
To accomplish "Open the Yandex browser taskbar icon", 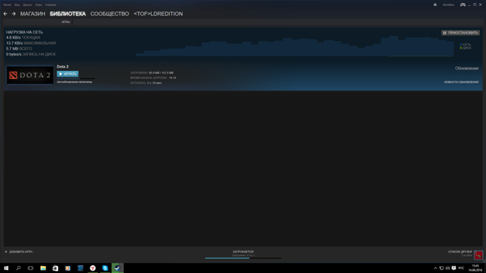I will (93, 268).
